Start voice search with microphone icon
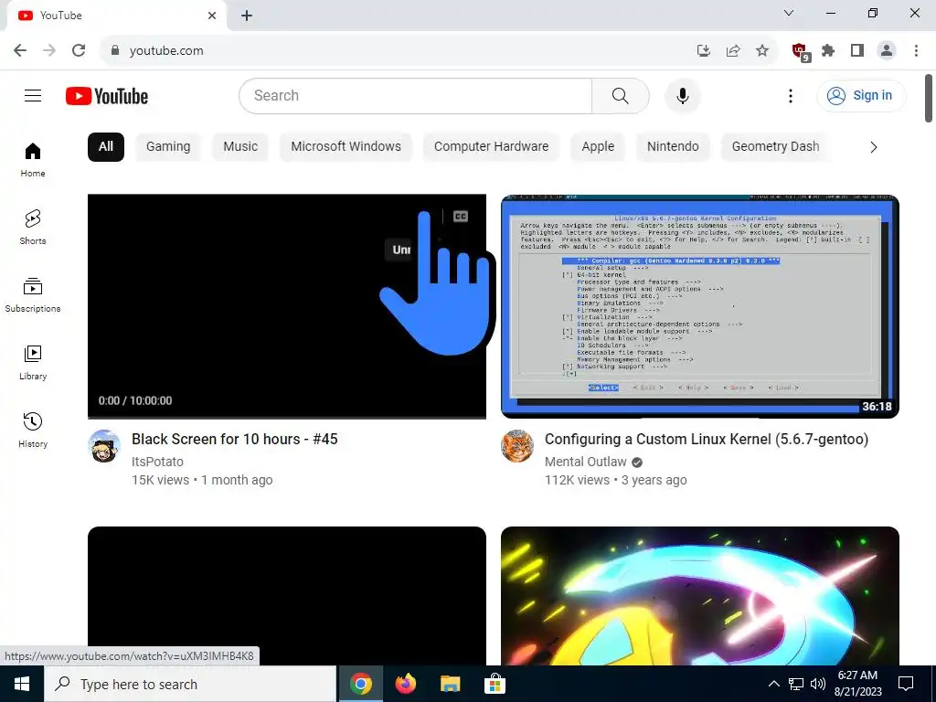The height and width of the screenshot is (702, 936). tap(682, 95)
